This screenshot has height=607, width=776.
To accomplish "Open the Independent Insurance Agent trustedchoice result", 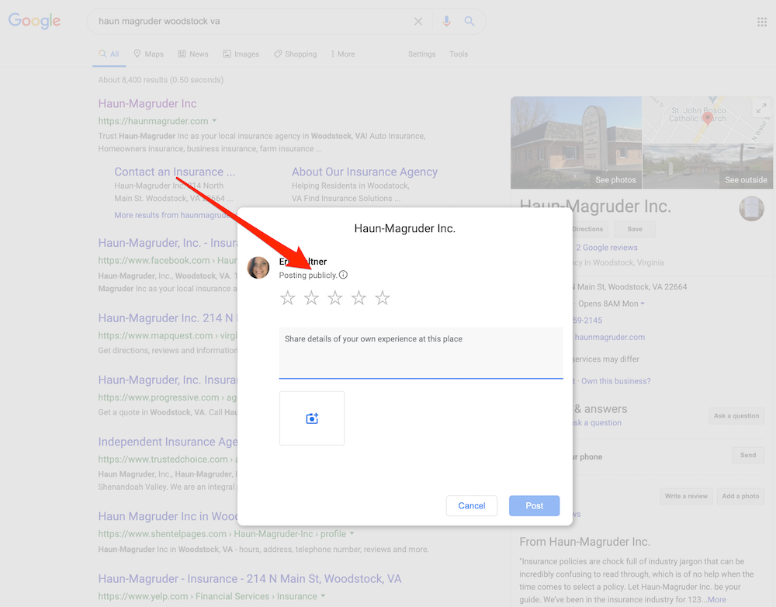I will (x=168, y=442).
